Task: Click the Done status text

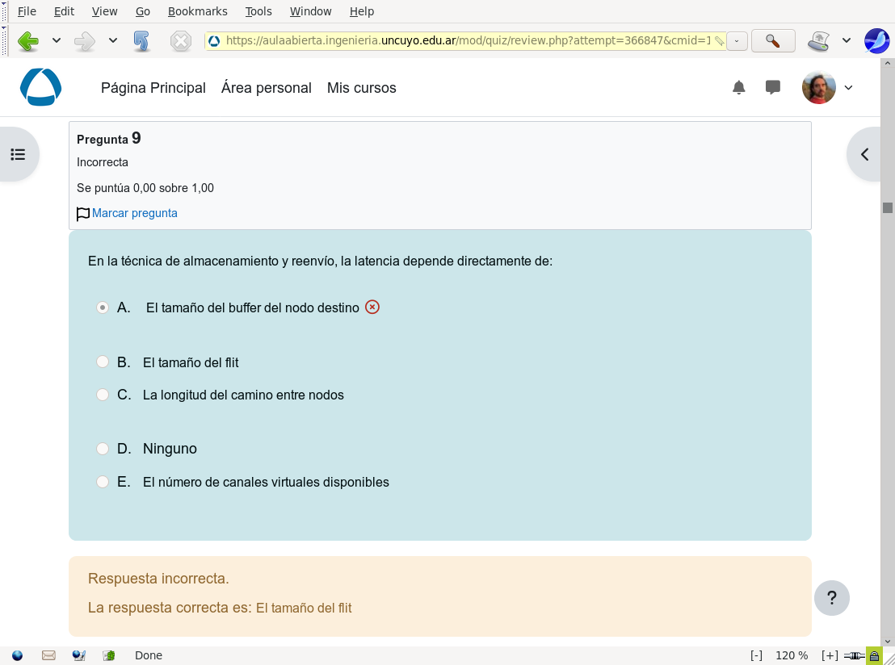Action: (149, 655)
